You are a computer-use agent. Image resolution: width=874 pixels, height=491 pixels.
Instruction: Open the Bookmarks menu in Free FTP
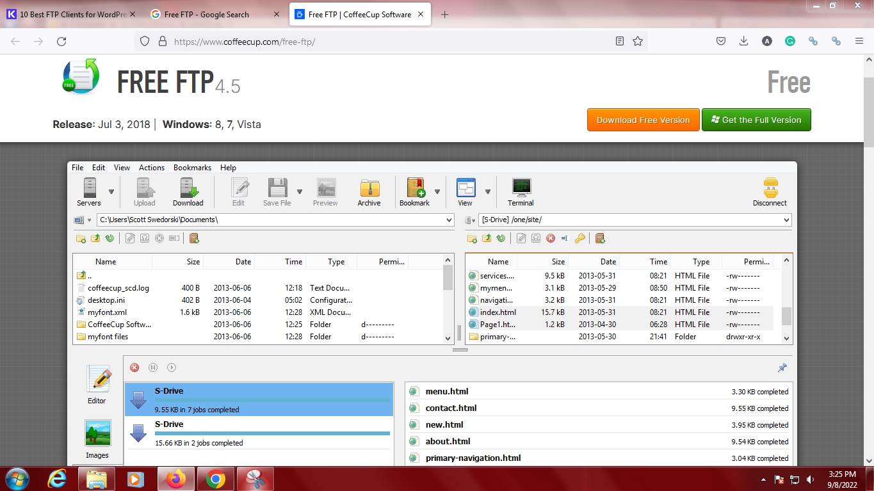click(192, 168)
